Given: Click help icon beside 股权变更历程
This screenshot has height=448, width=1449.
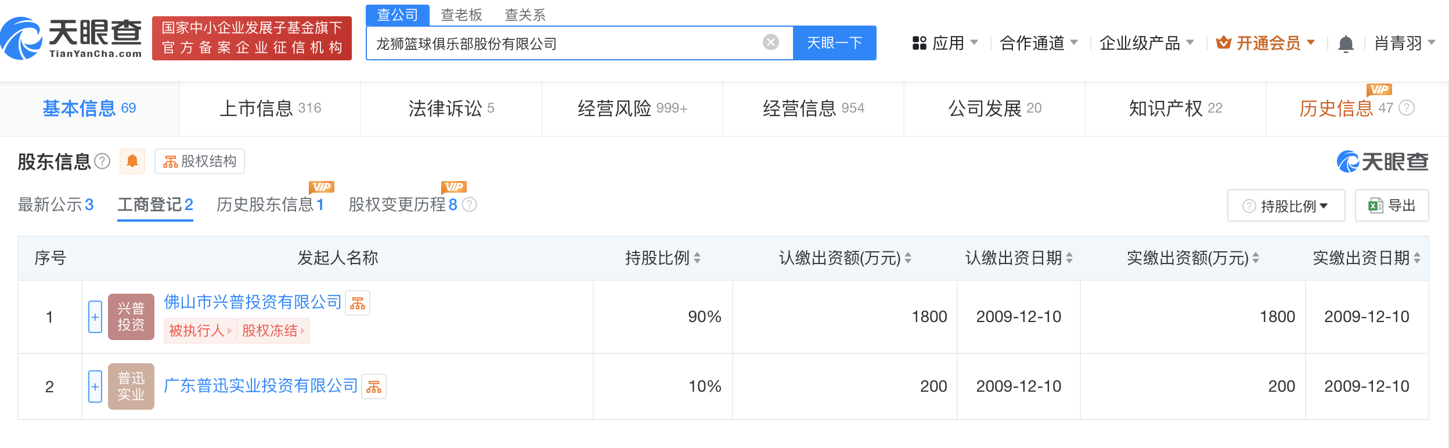Looking at the screenshot, I should tap(469, 204).
